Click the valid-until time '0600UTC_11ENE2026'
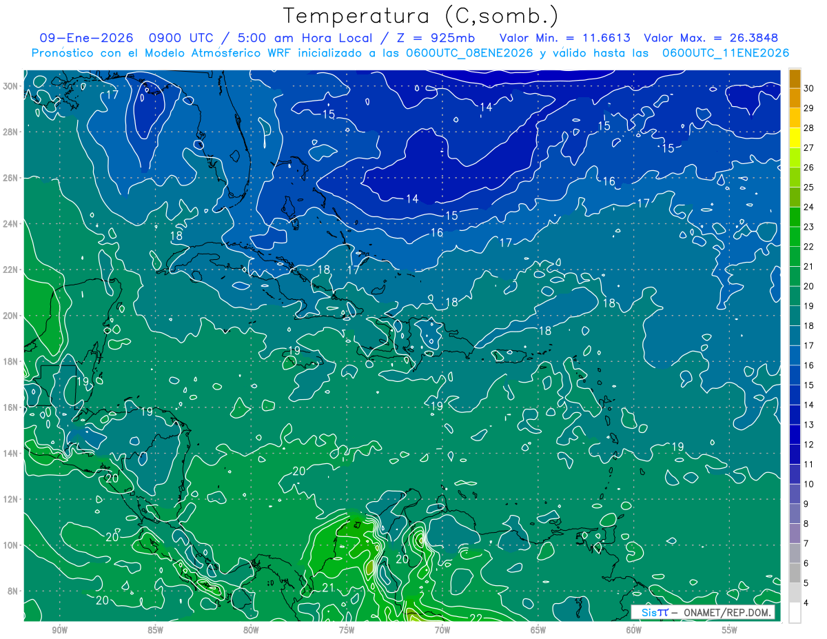The height and width of the screenshot is (639, 827). coord(725,53)
